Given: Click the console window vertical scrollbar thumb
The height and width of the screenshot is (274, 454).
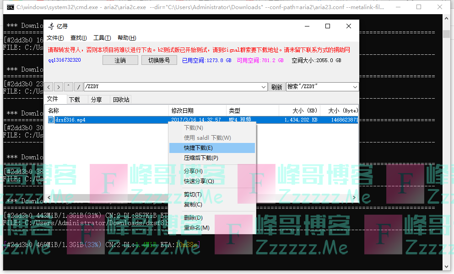Looking at the screenshot, I should click(x=446, y=34).
